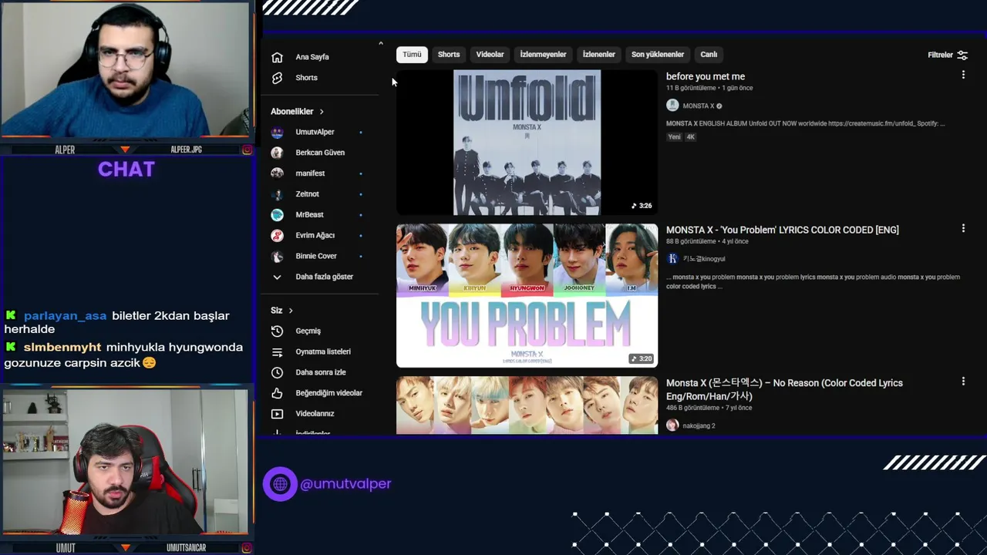Click Instagram icon beside ALPEER.JPG
Viewport: 987px width, 555px height.
pyautogui.click(x=247, y=150)
